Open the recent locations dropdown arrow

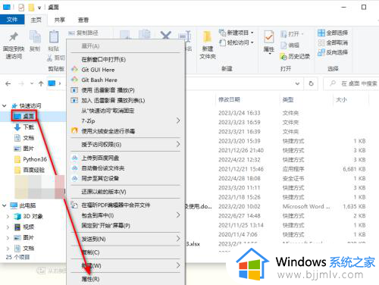click(x=32, y=83)
